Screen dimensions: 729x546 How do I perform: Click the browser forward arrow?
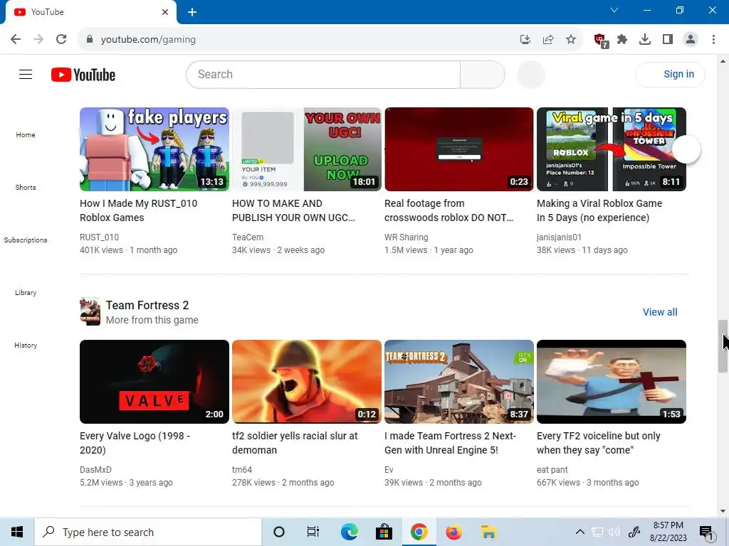point(38,40)
